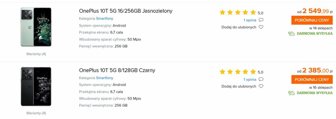Compare prices for 16/256GB Jasnozielony model
The height and width of the screenshot is (119, 336).
[x=312, y=20]
